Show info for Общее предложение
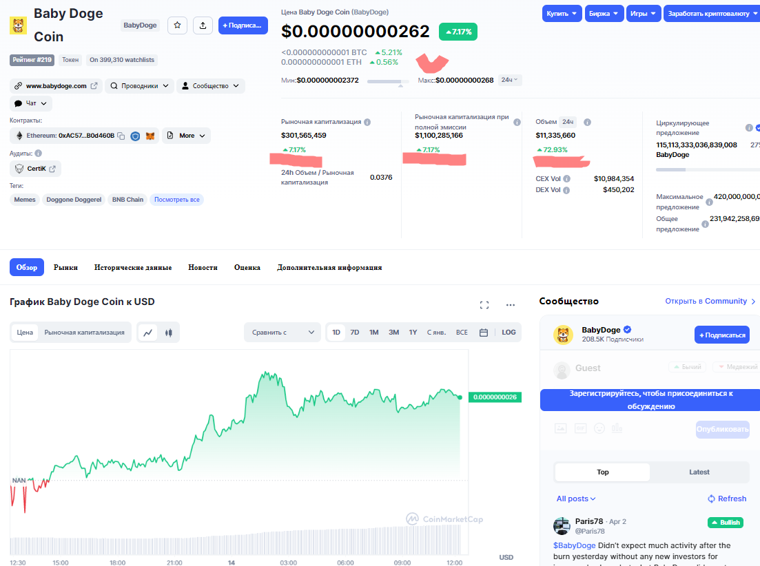Image resolution: width=760 pixels, height=566 pixels. point(706,224)
